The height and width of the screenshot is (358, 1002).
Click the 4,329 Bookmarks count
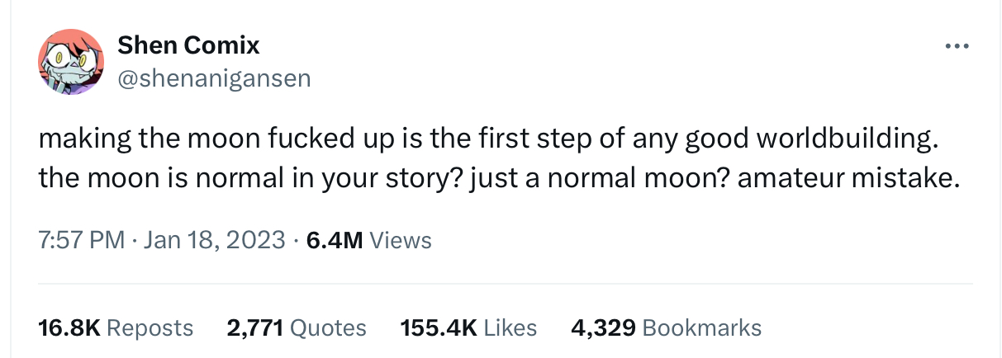click(666, 327)
